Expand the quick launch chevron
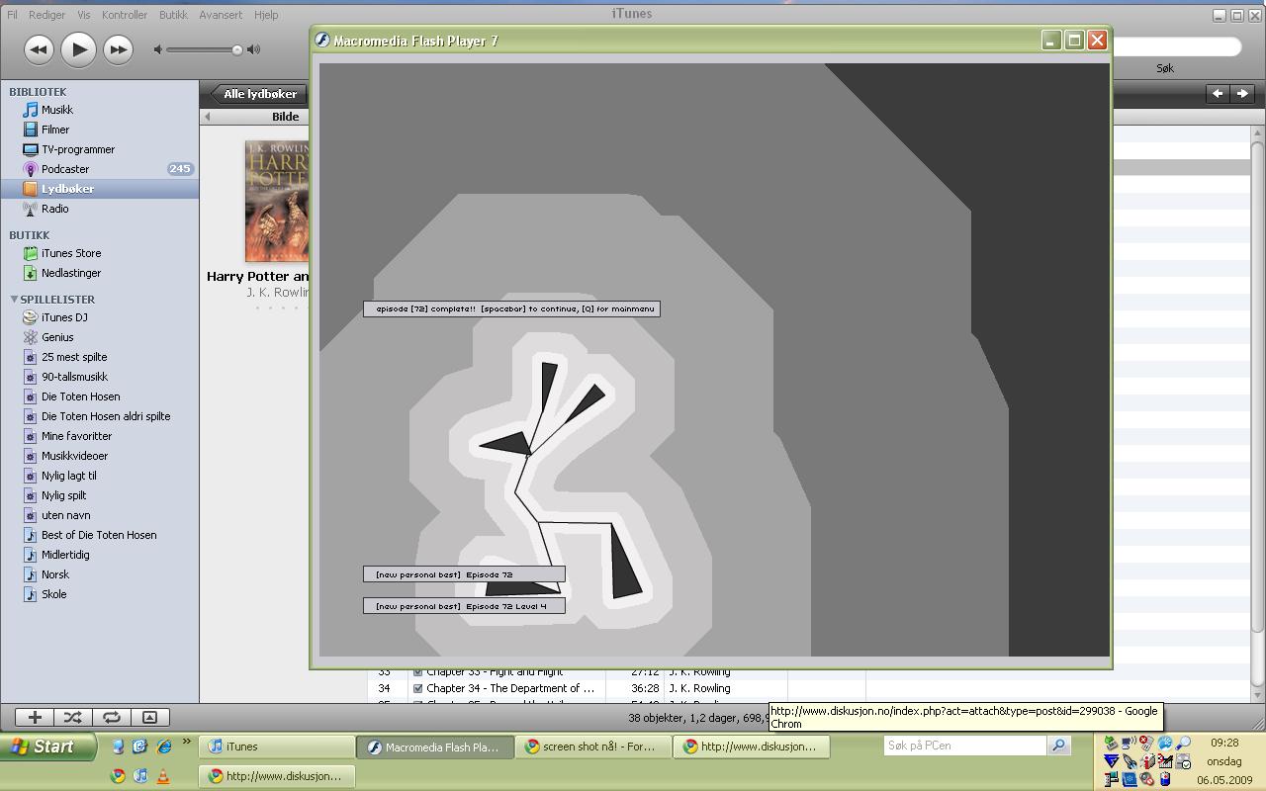 pos(186,742)
